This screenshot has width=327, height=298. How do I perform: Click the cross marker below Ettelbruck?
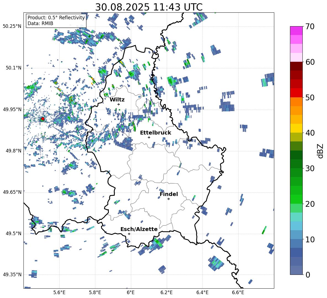[x=149, y=137]
